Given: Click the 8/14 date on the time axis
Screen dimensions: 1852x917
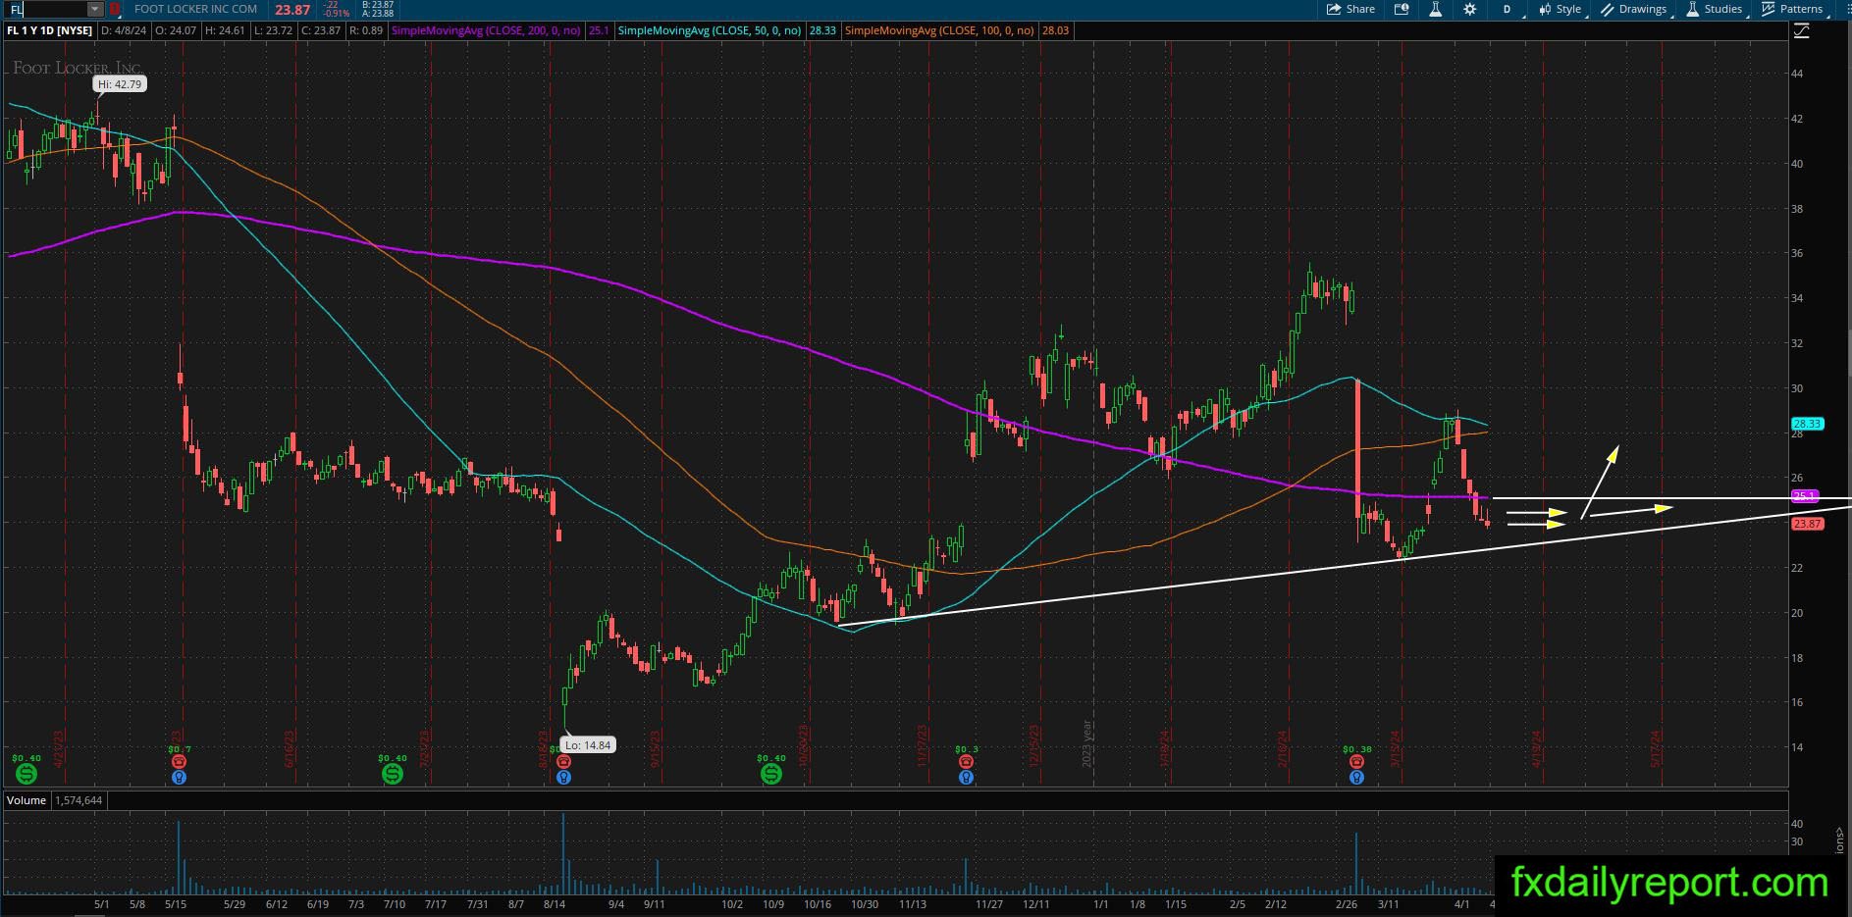Looking at the screenshot, I should 555,904.
